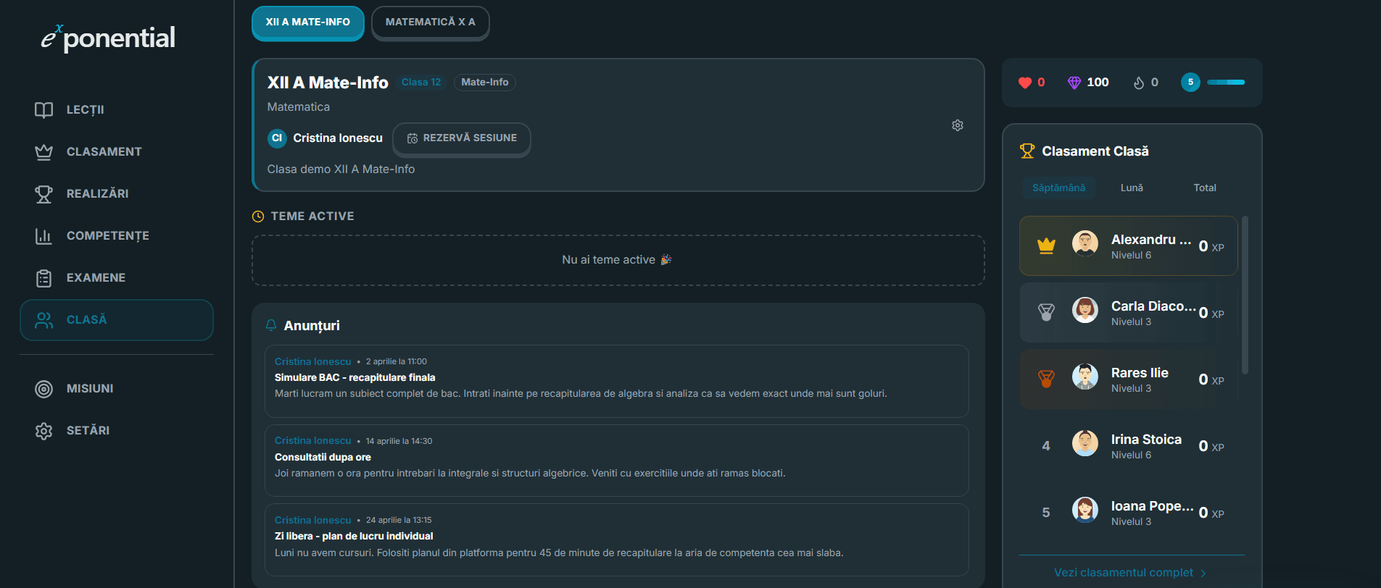Click the Clasă people icon

click(43, 320)
